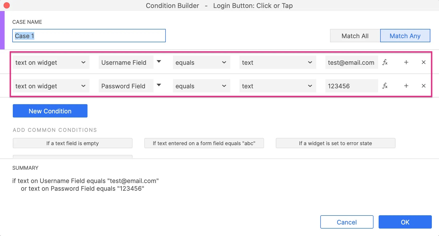Viewport: 439px width, 236px height.
Task: Add condition after Username Field row
Action: 406,62
